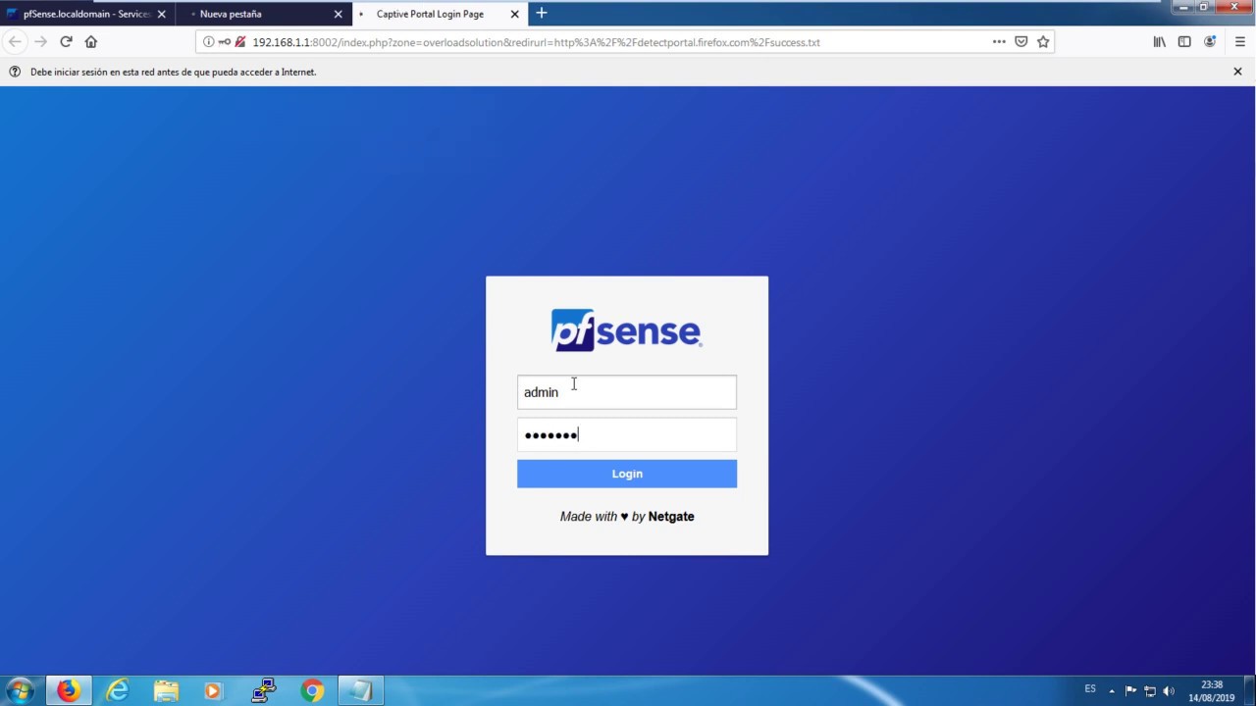Open the Windows Start menu
This screenshot has height=706, width=1256.
pyautogui.click(x=20, y=690)
